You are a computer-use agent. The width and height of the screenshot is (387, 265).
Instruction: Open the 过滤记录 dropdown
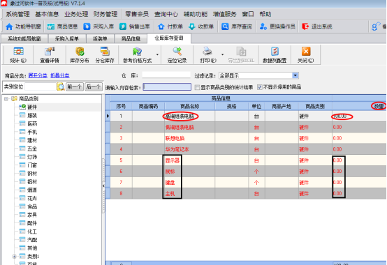point(295,75)
